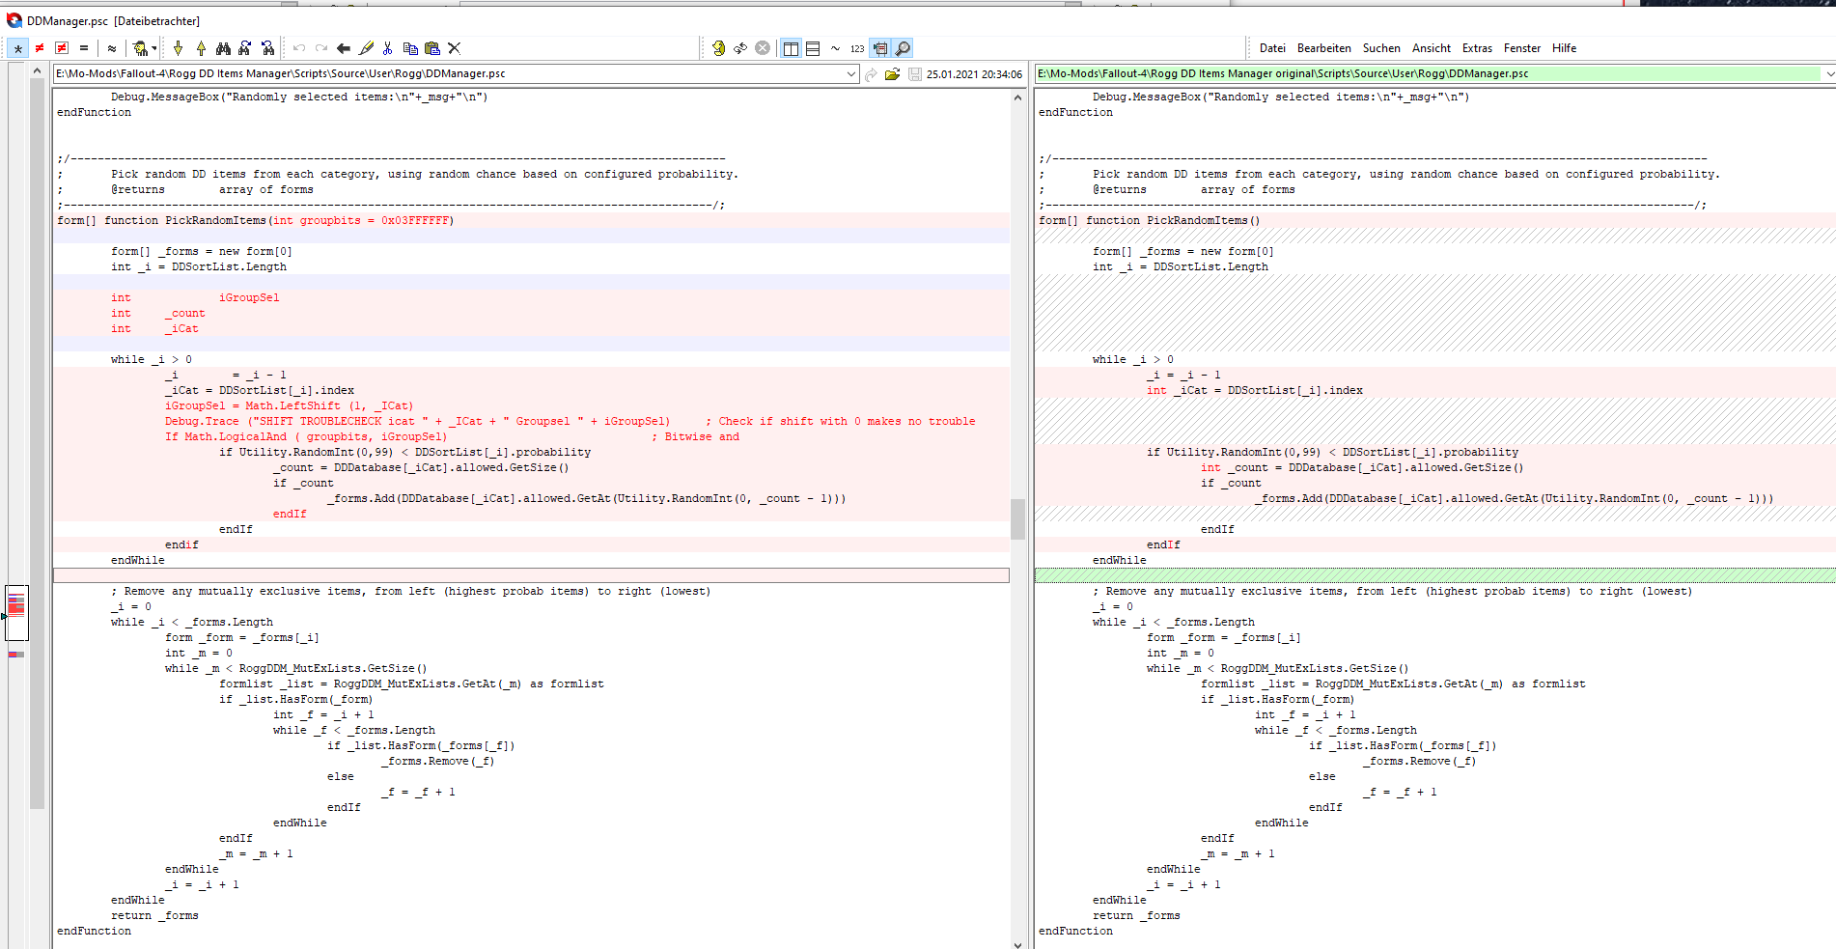Open the Bearbeiten menu

pos(1323,48)
